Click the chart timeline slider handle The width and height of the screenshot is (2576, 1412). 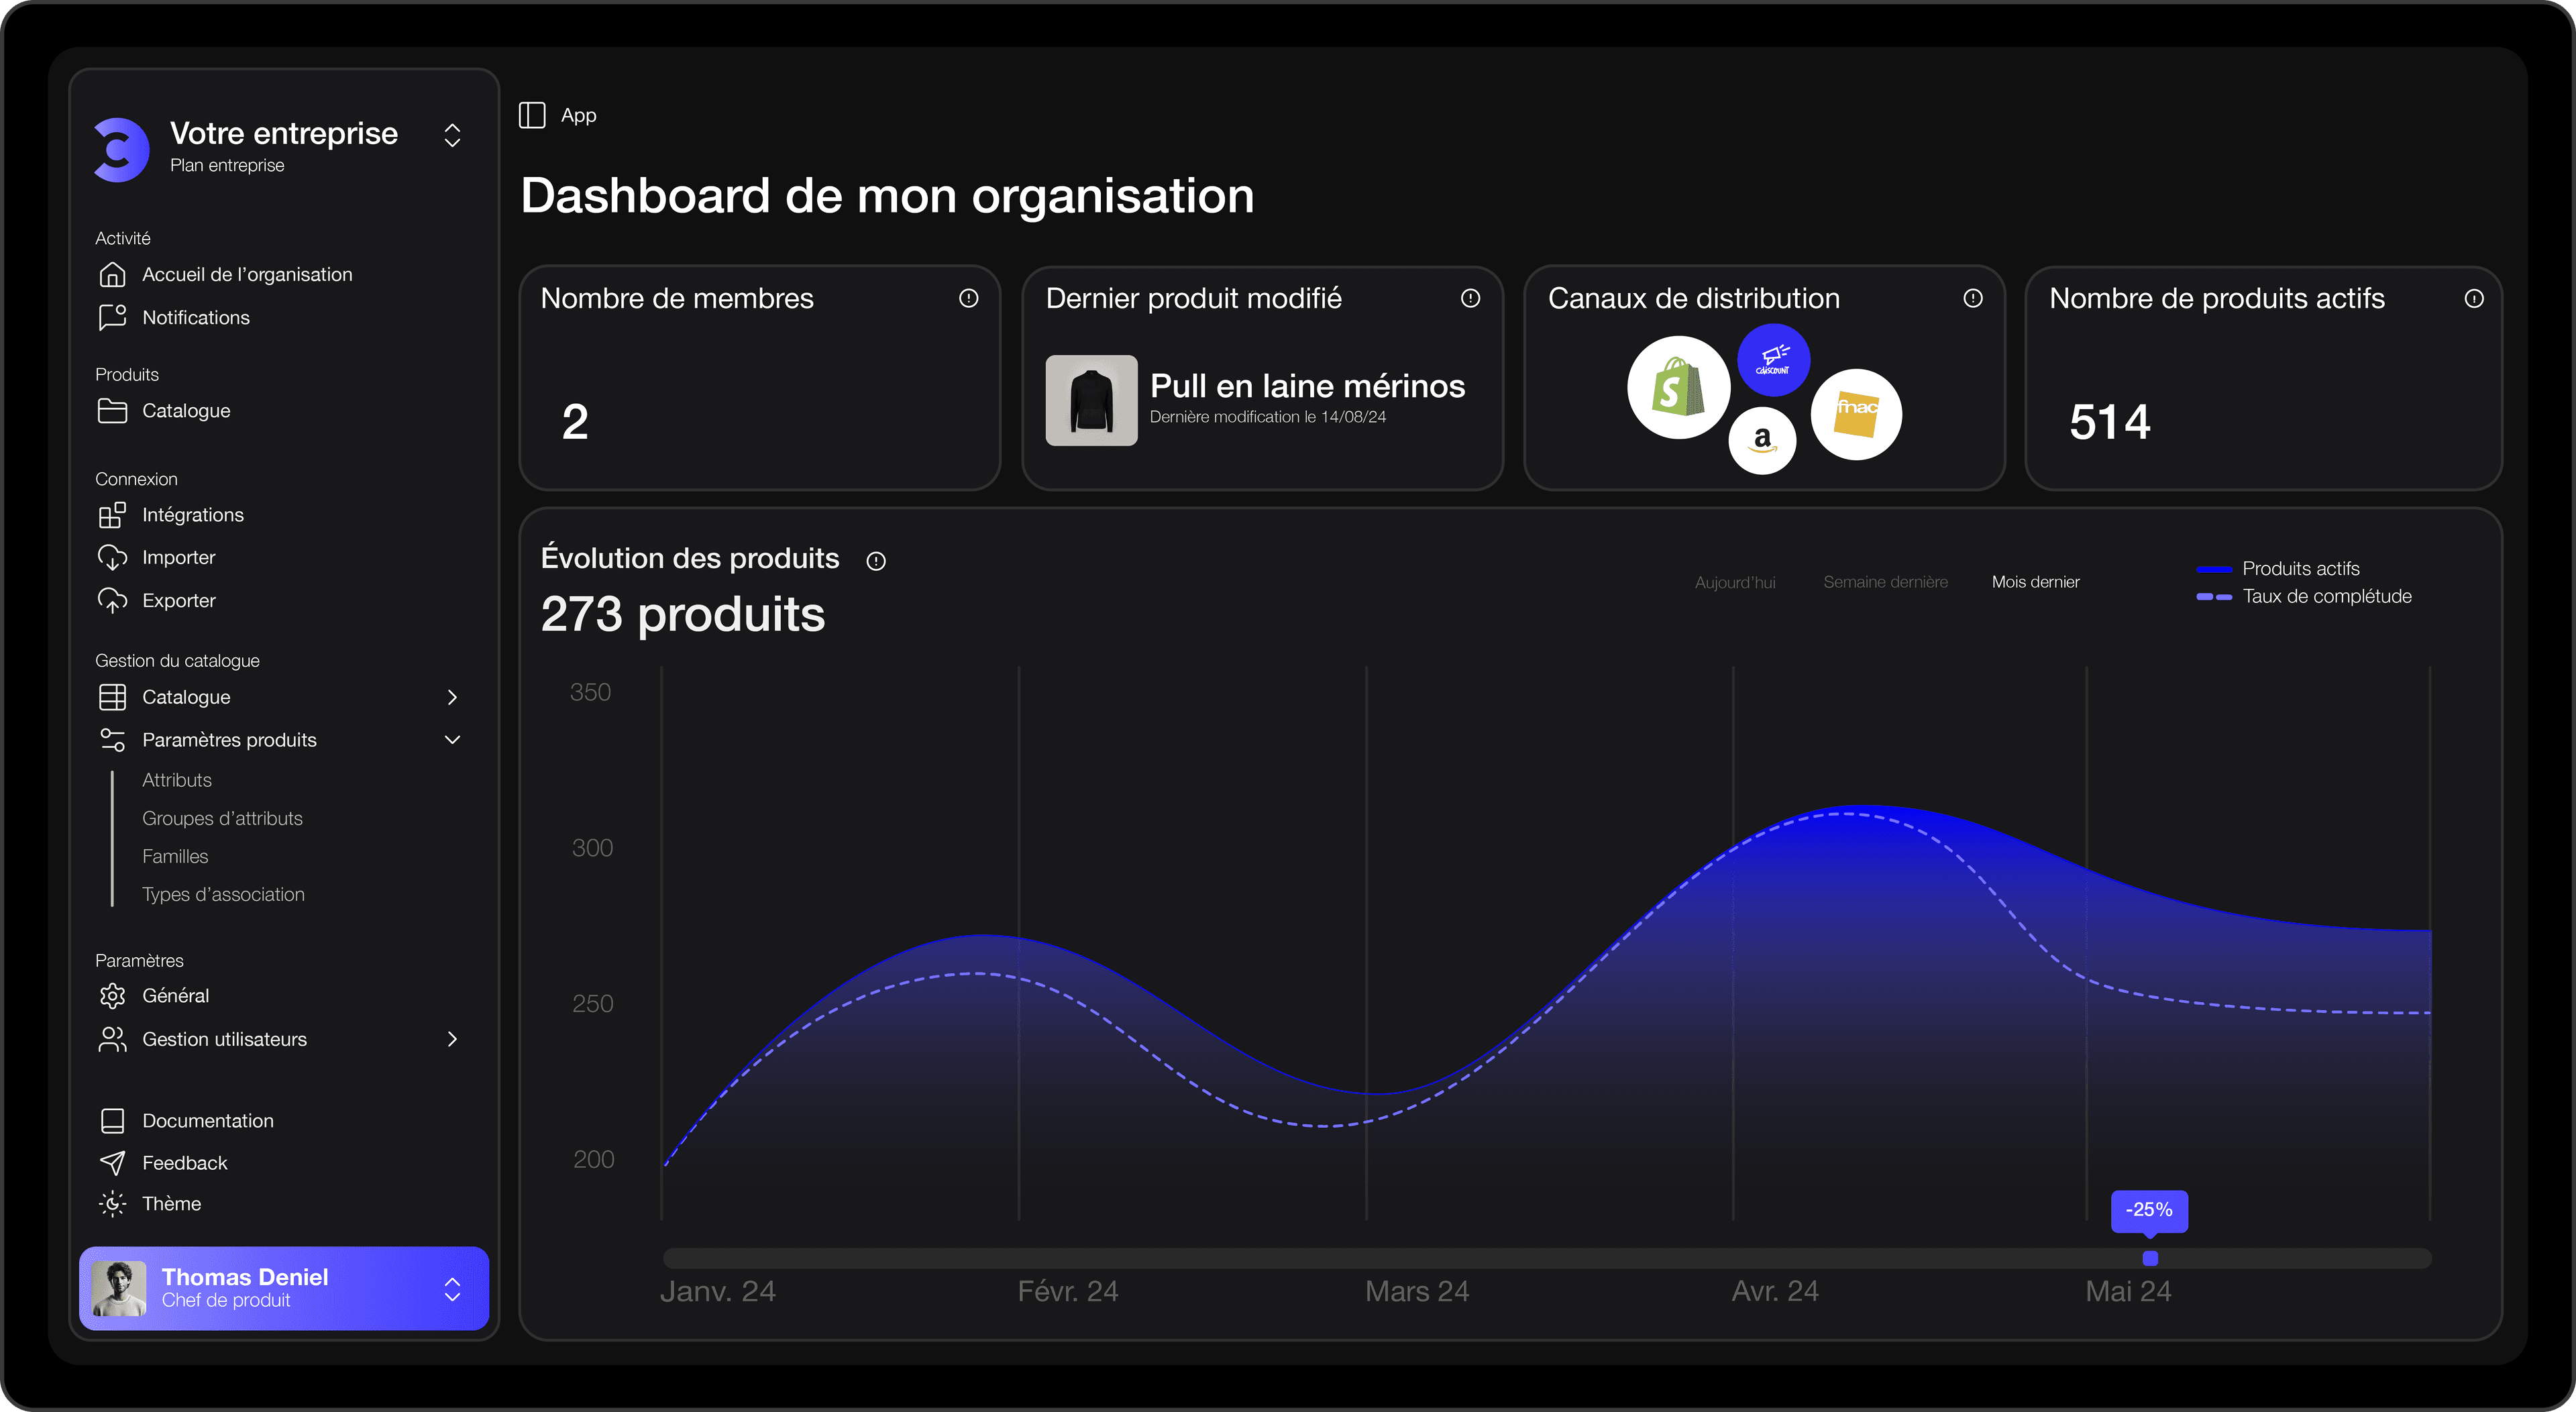pyautogui.click(x=2150, y=1259)
